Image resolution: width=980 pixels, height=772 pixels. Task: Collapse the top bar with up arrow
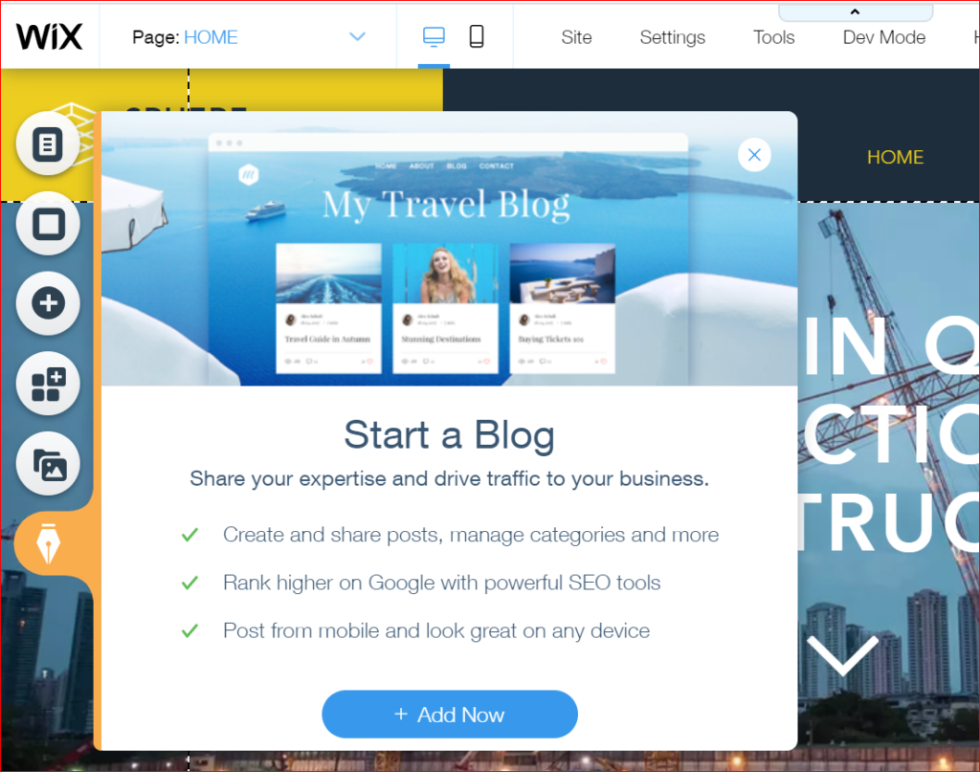(x=855, y=11)
